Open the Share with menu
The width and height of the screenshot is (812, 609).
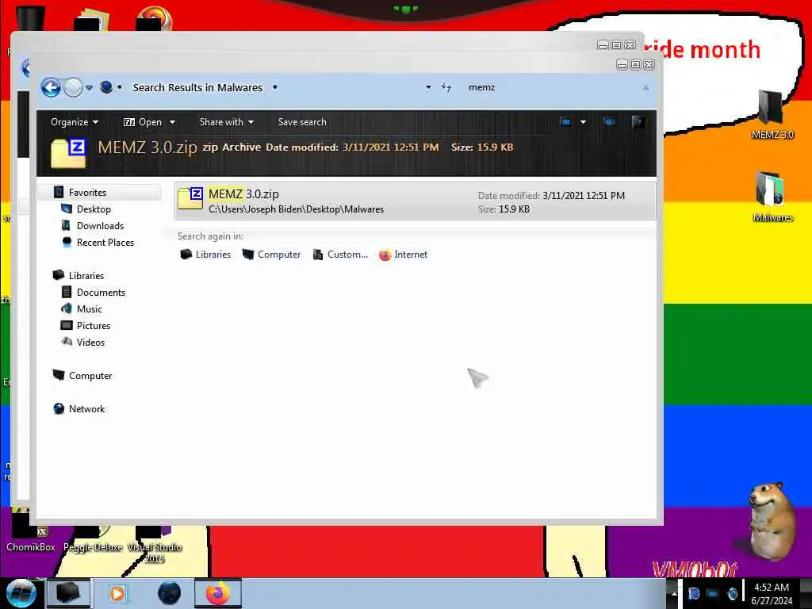coord(227,122)
